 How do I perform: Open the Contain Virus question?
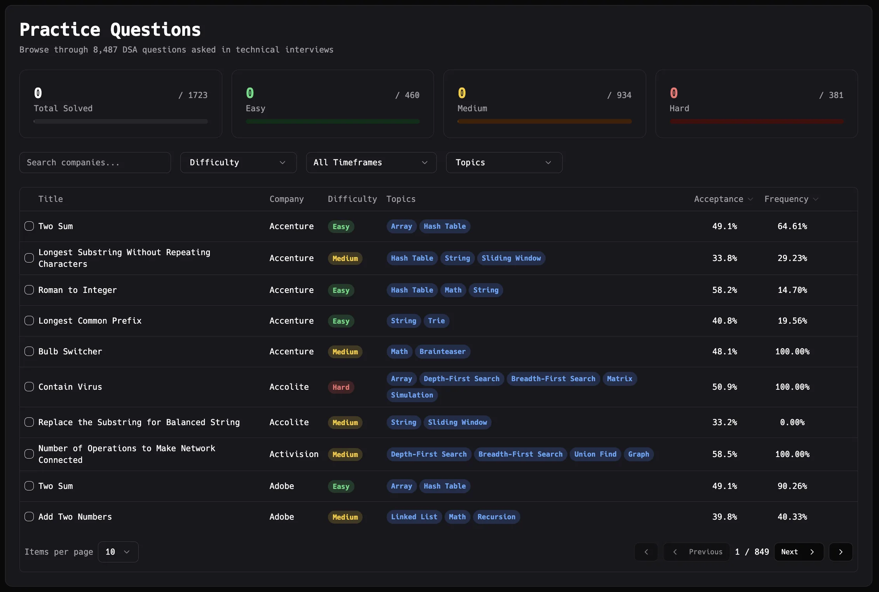tap(70, 387)
